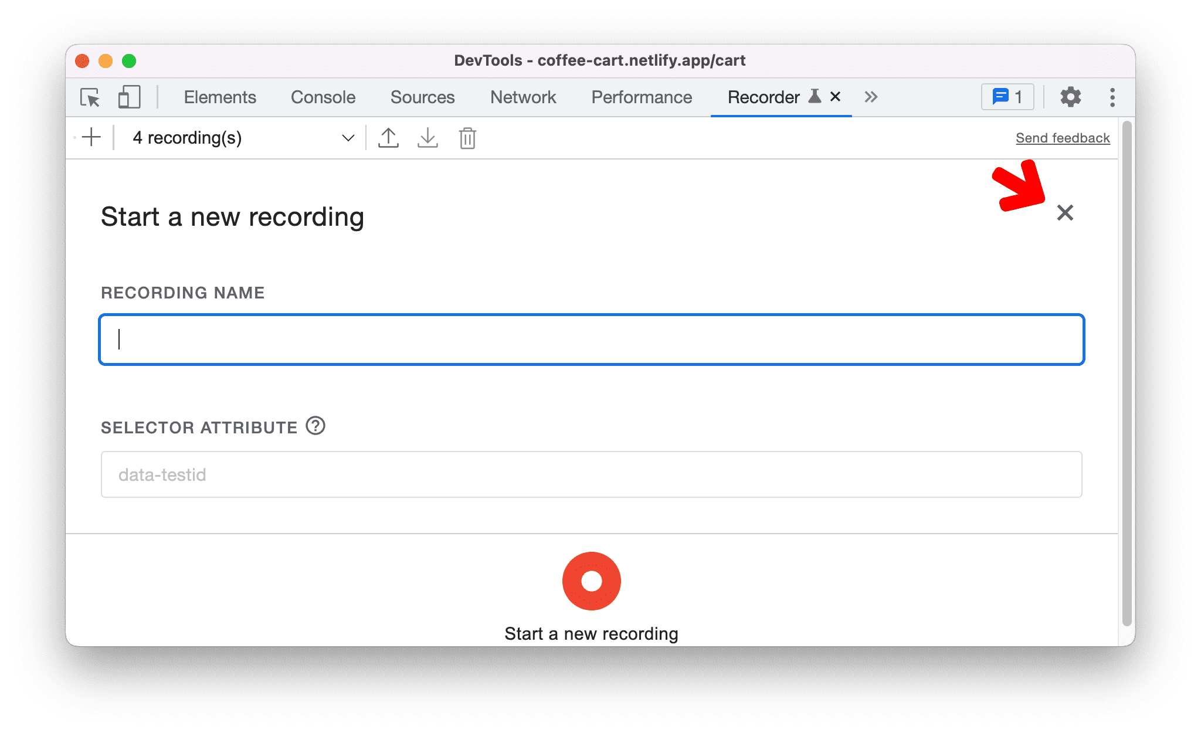The height and width of the screenshot is (733, 1201).
Task: Click the SELECTOR ATTRIBUTE help icon
Action: [318, 426]
